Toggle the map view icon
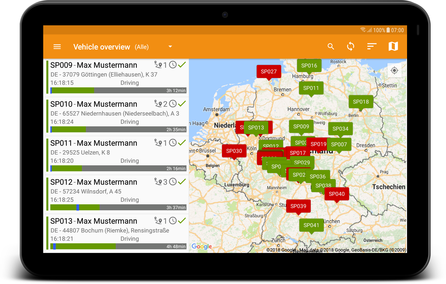 pyautogui.click(x=393, y=46)
